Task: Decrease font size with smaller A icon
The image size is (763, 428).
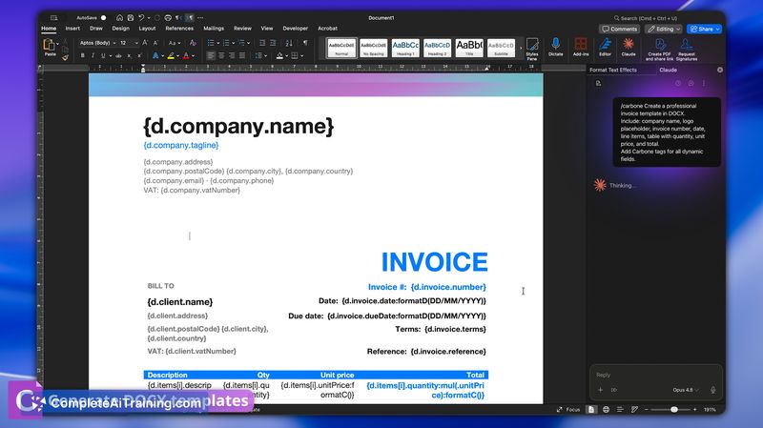Action: click(155, 43)
